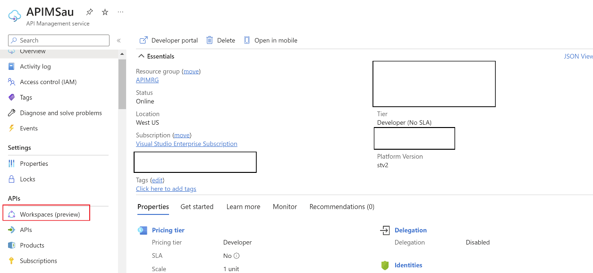Collapse the sidebar with double chevron
Viewport: 593px width, 273px height.
pos(119,41)
